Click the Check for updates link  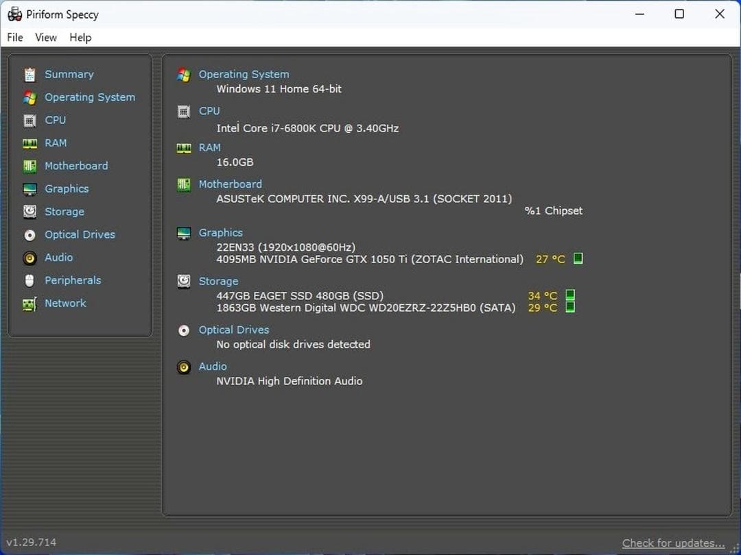click(672, 543)
